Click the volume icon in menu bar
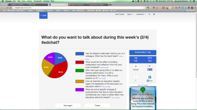The width and height of the screenshot is (197, 110). 148,1
